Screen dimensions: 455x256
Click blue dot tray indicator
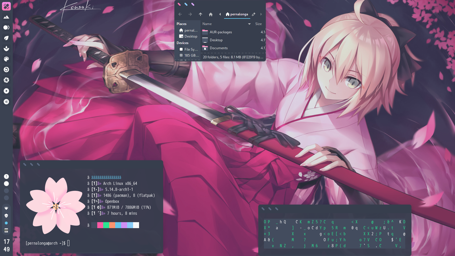coord(6,223)
